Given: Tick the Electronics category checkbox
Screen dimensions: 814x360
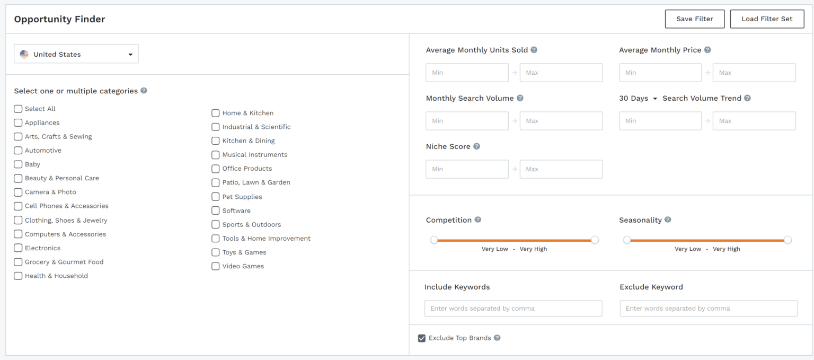Looking at the screenshot, I should point(18,248).
